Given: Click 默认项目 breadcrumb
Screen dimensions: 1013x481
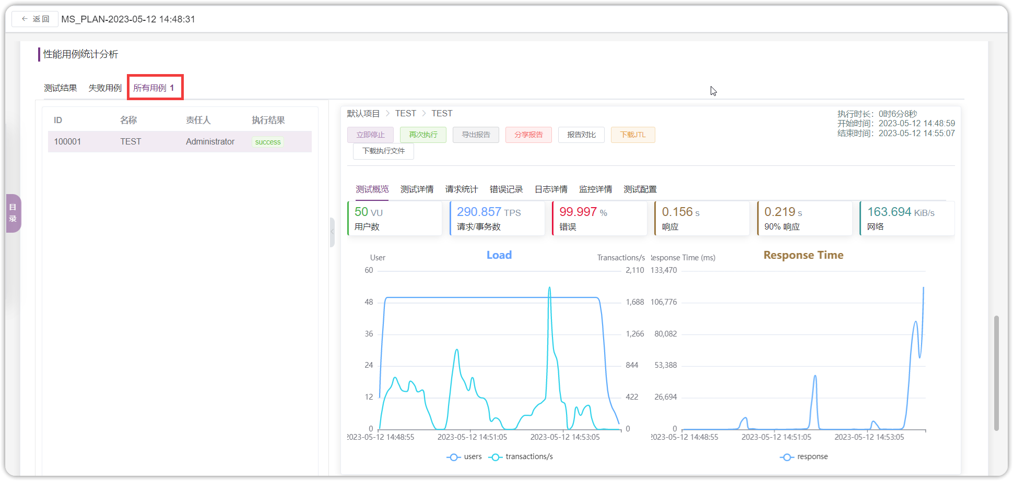Looking at the screenshot, I should [x=363, y=113].
